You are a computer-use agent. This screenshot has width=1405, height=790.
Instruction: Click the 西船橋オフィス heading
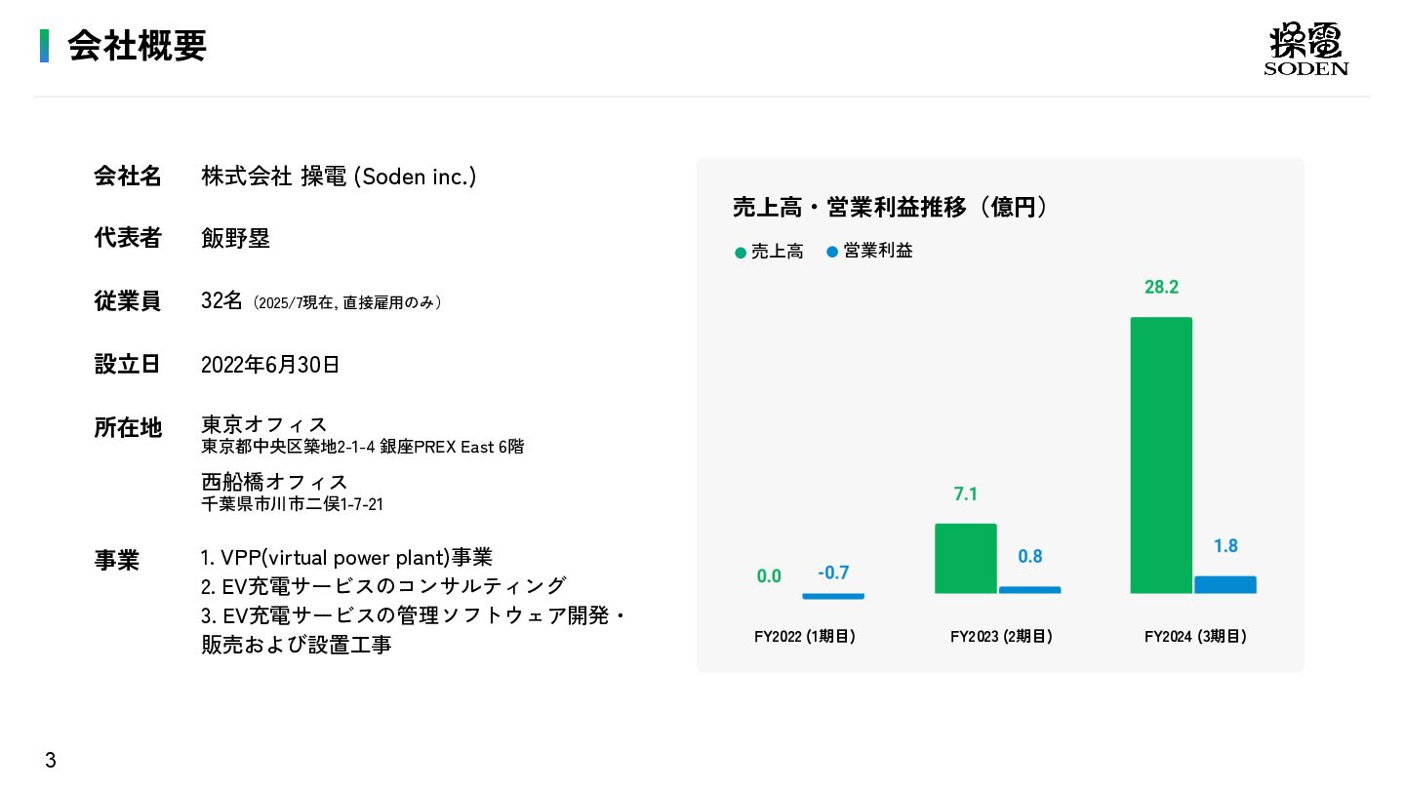[x=274, y=482]
